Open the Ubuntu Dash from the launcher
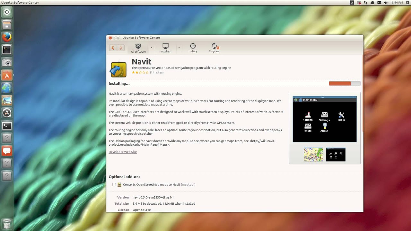 [7, 12]
